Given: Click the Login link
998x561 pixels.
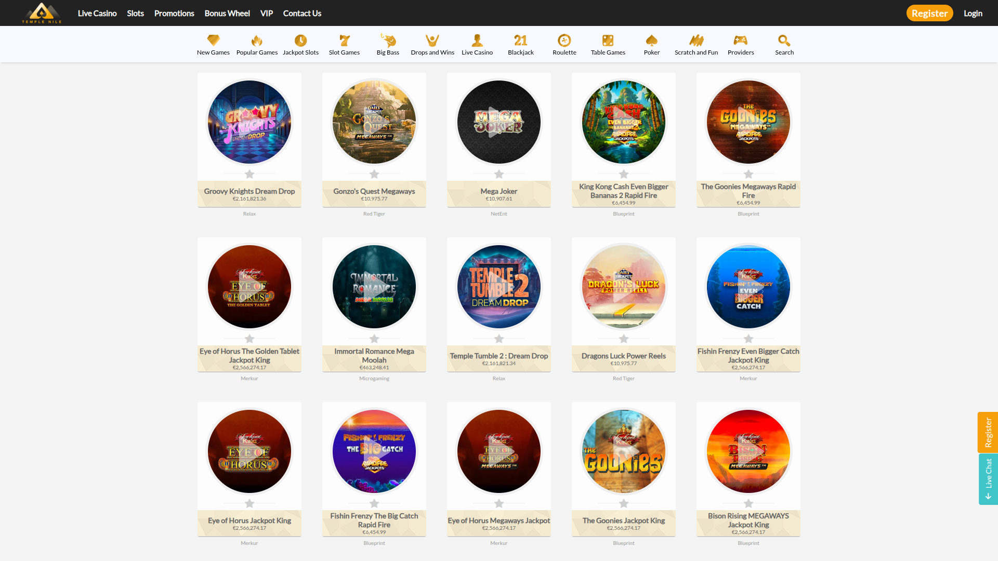Looking at the screenshot, I should 973,13.
